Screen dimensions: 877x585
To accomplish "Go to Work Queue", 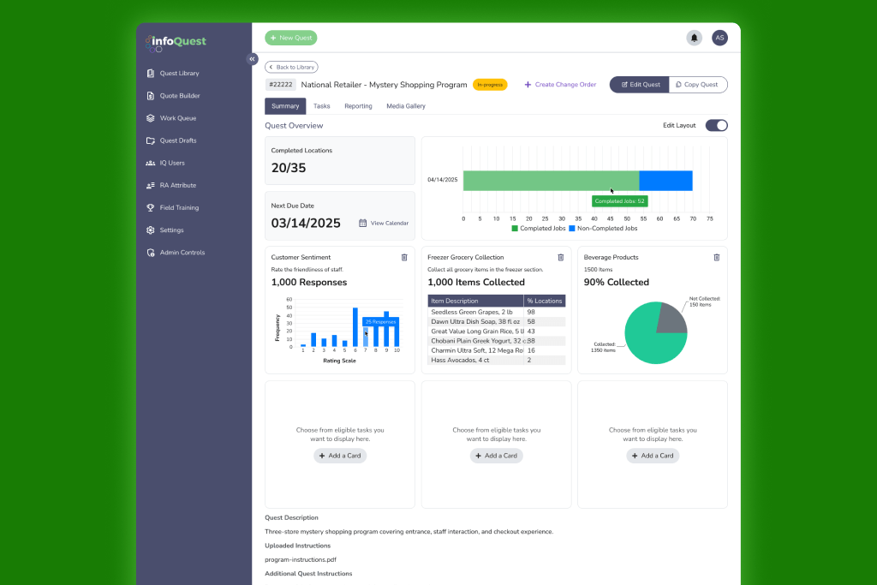I will pos(171,118).
